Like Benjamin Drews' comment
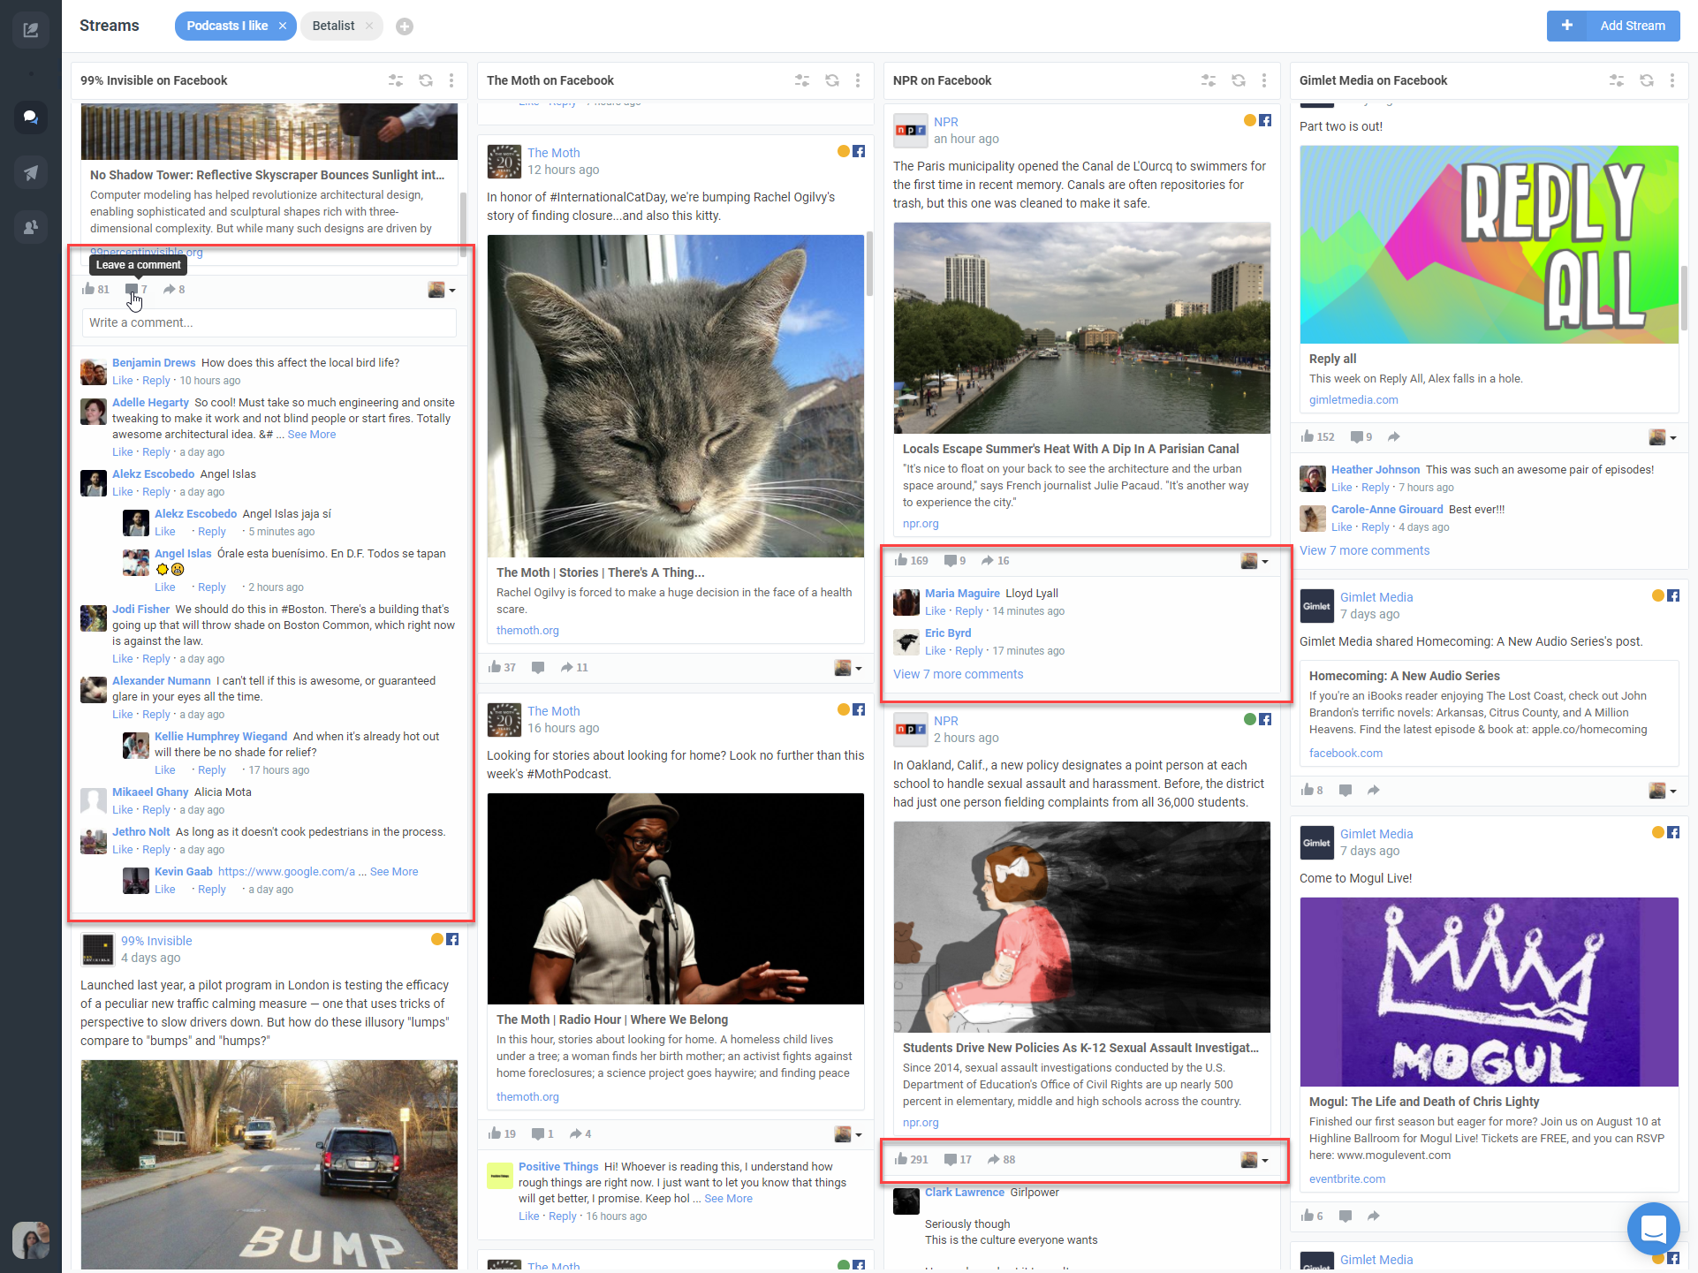The image size is (1698, 1273). (122, 381)
